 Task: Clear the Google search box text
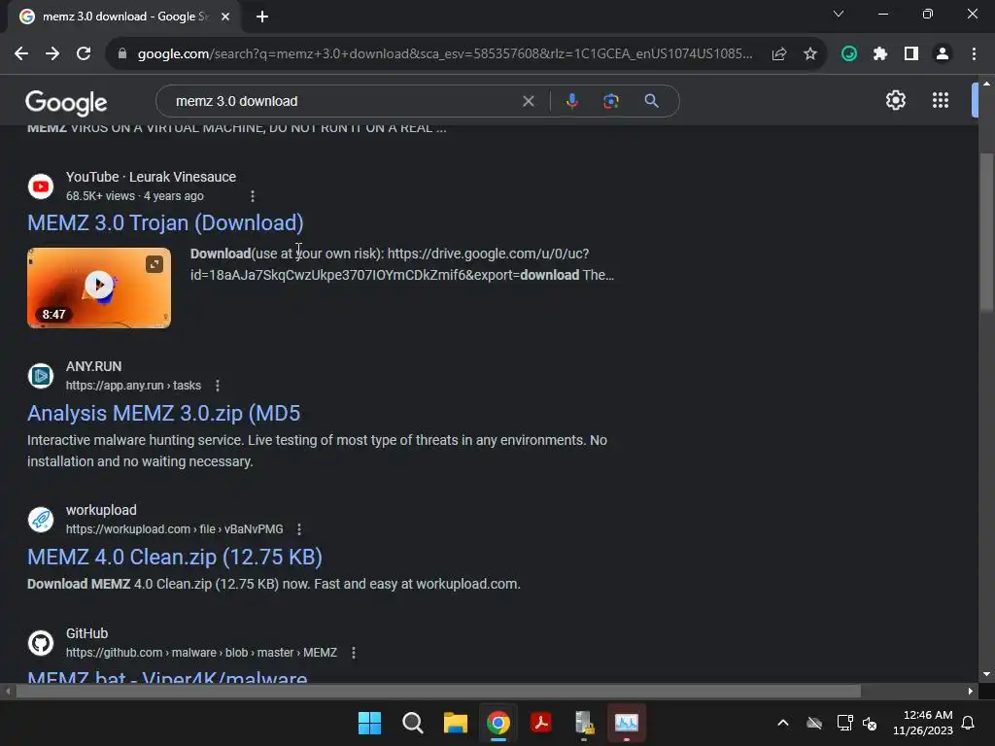[x=528, y=101]
